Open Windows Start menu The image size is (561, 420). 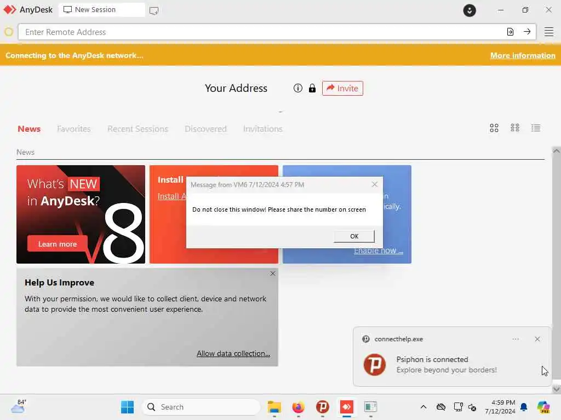pyautogui.click(x=127, y=407)
